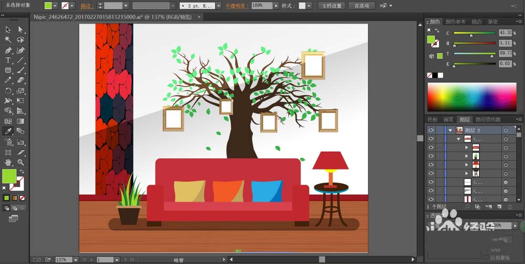
Task: Select the Magic Wand tool
Action: pyautogui.click(x=8, y=40)
